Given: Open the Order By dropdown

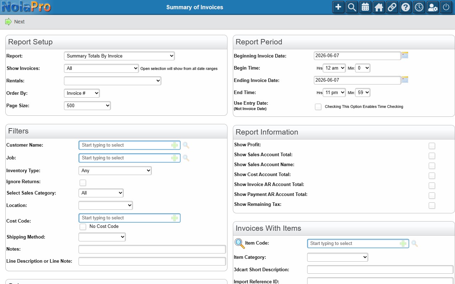Looking at the screenshot, I should click(82, 93).
